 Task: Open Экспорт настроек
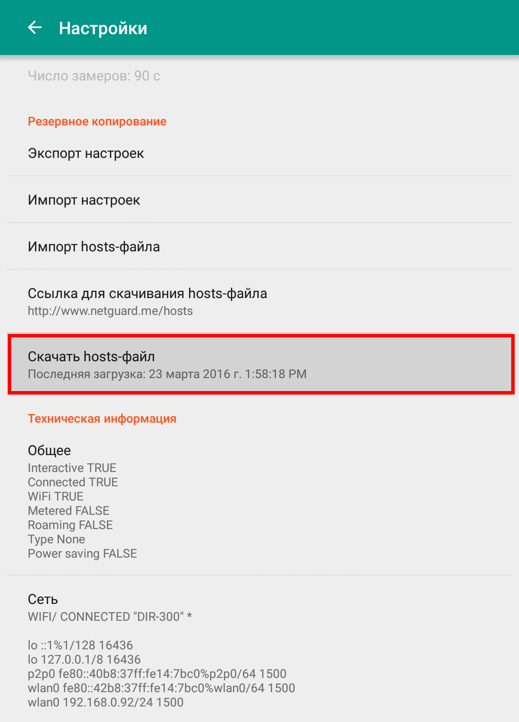pos(259,153)
